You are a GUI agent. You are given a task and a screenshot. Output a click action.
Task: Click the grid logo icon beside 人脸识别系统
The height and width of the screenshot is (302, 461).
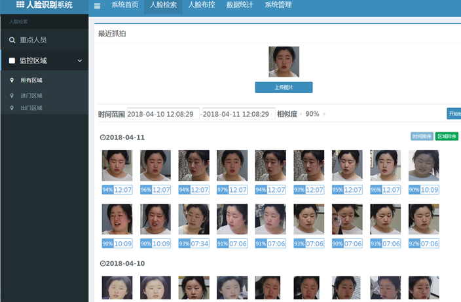[x=20, y=5]
